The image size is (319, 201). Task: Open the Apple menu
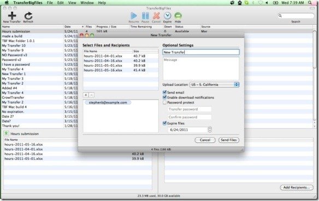click(7, 3)
